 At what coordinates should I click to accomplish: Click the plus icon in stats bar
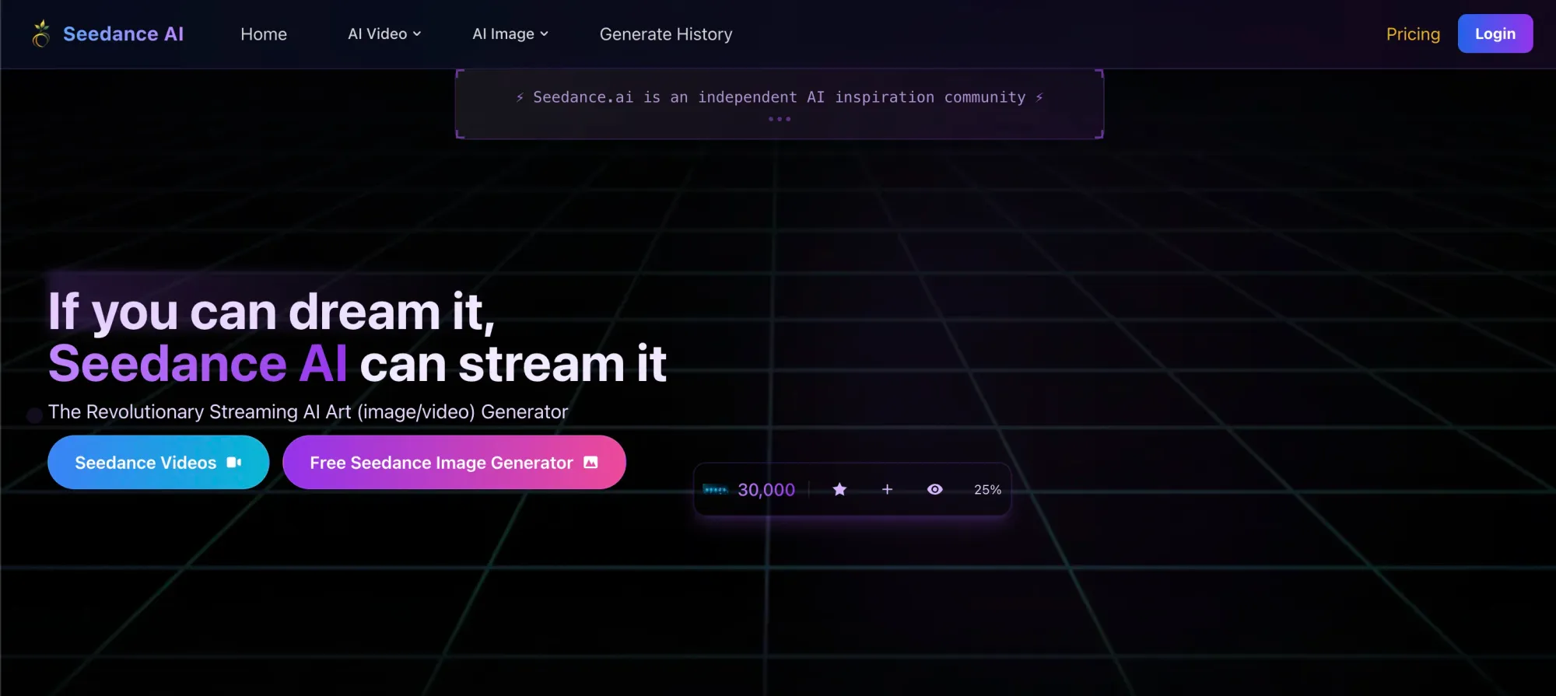tap(887, 489)
